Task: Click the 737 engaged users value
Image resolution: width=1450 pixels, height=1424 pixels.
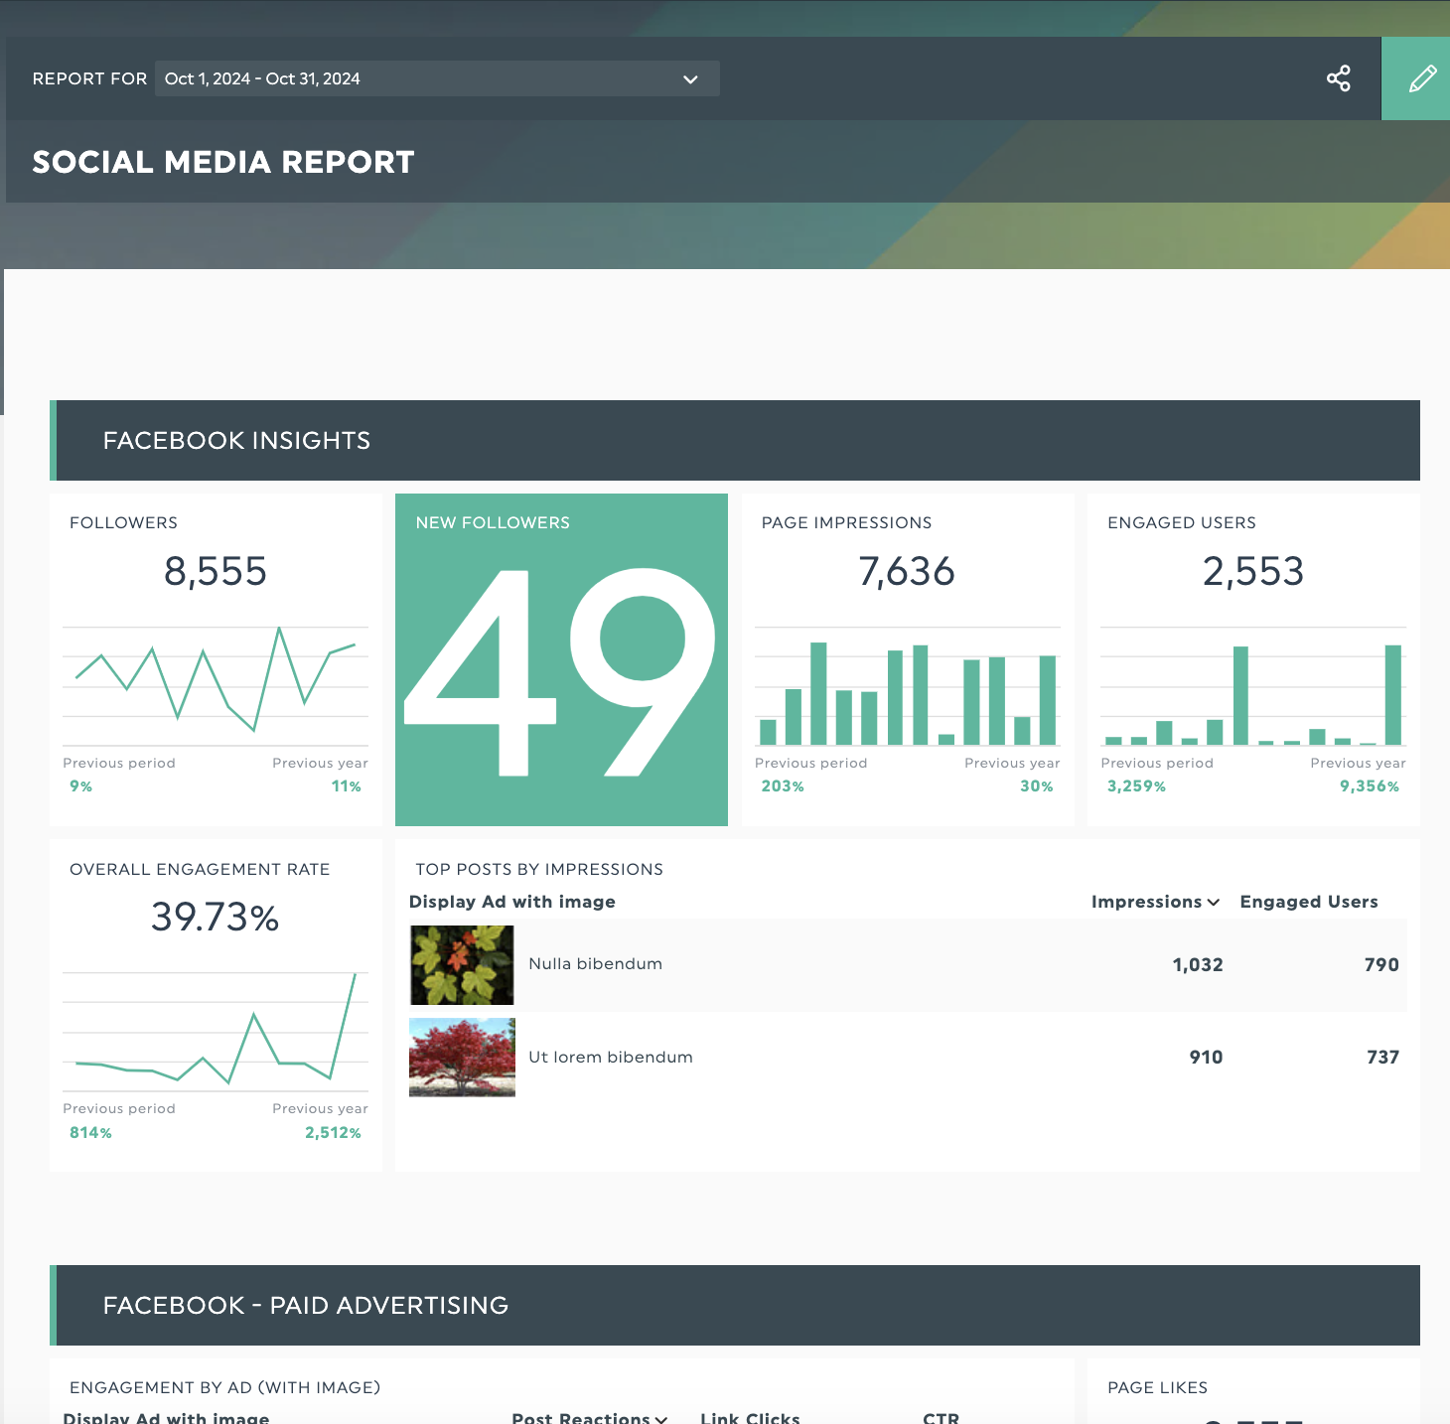Action: tap(1382, 1057)
